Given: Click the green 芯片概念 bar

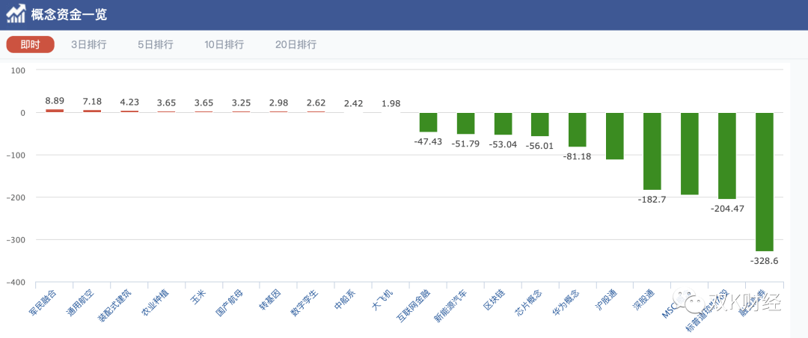Looking at the screenshot, I should tap(540, 124).
